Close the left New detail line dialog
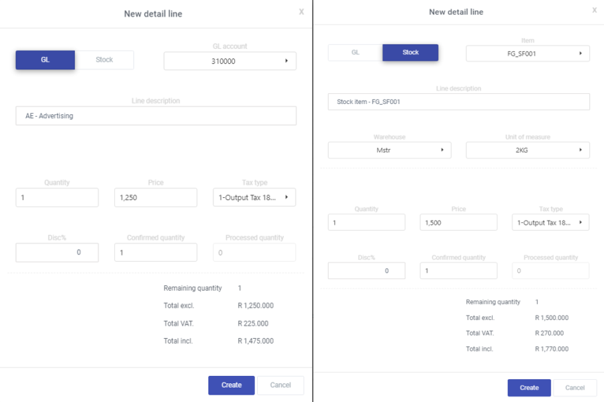The width and height of the screenshot is (604, 402). click(x=301, y=11)
